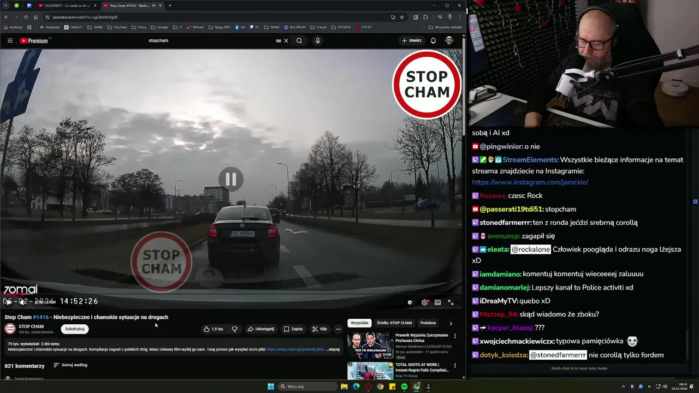This screenshot has width=699, height=393.
Task: Subscribe with the Subskrybuj button
Action: click(75, 329)
